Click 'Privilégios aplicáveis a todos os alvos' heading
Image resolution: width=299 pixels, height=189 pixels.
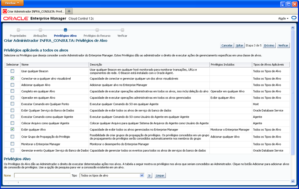36,50
